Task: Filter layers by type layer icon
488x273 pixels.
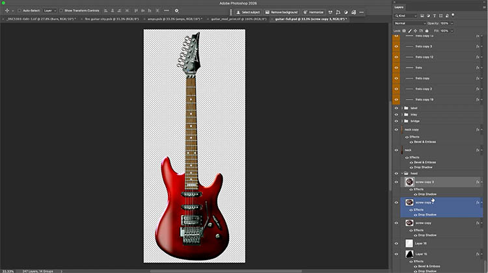Action: tap(435, 16)
